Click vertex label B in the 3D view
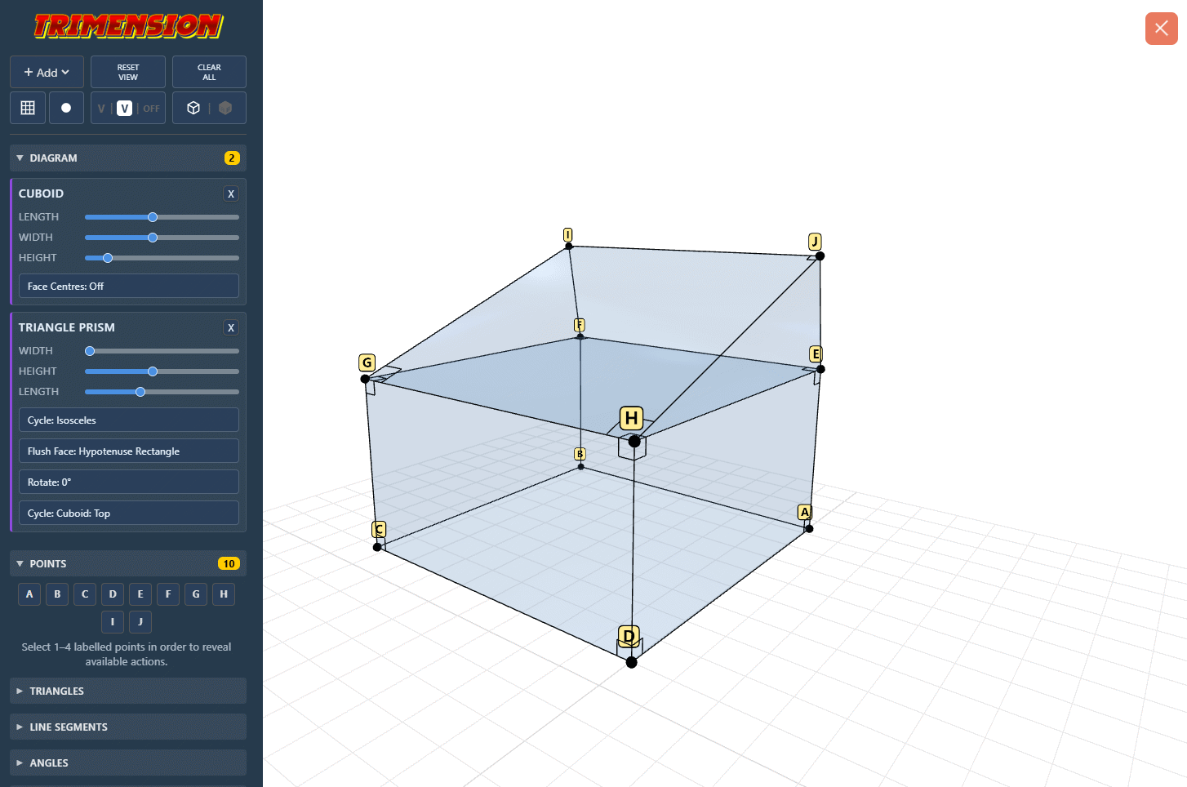The height and width of the screenshot is (787, 1187). tap(580, 454)
